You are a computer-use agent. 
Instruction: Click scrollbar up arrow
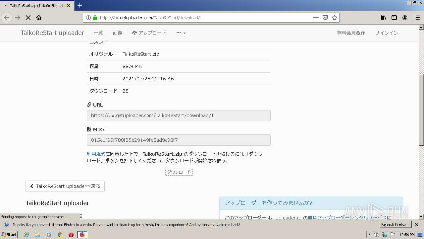(421, 27)
